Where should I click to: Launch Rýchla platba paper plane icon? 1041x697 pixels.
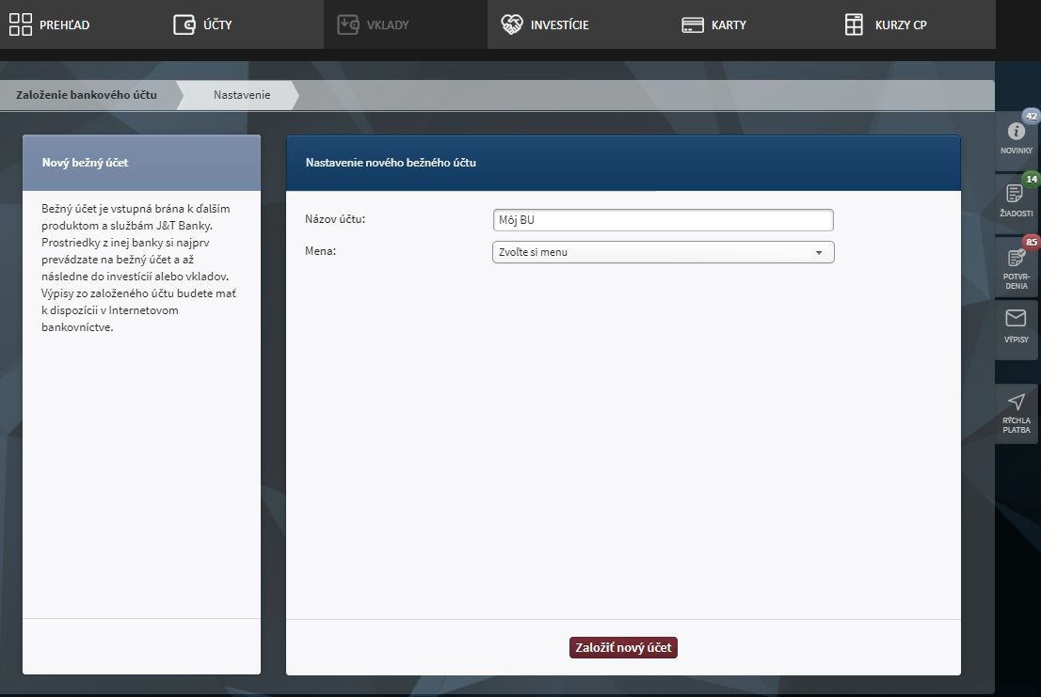(x=1016, y=402)
